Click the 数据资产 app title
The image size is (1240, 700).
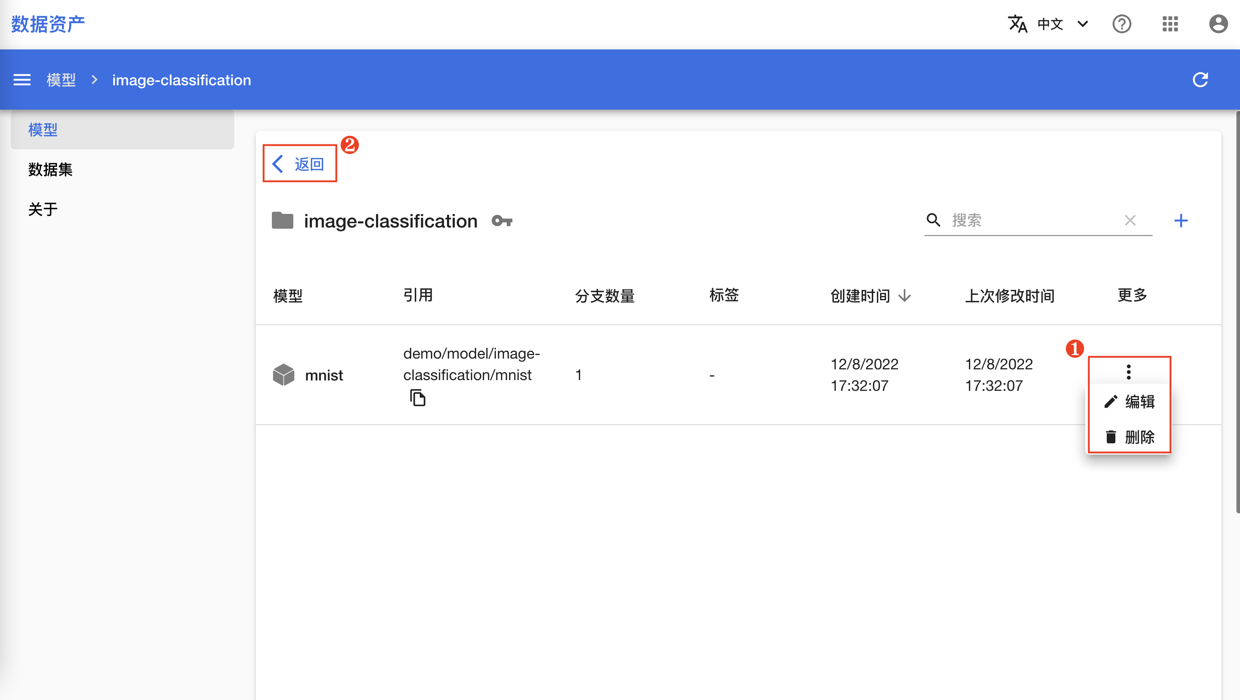pyautogui.click(x=48, y=24)
